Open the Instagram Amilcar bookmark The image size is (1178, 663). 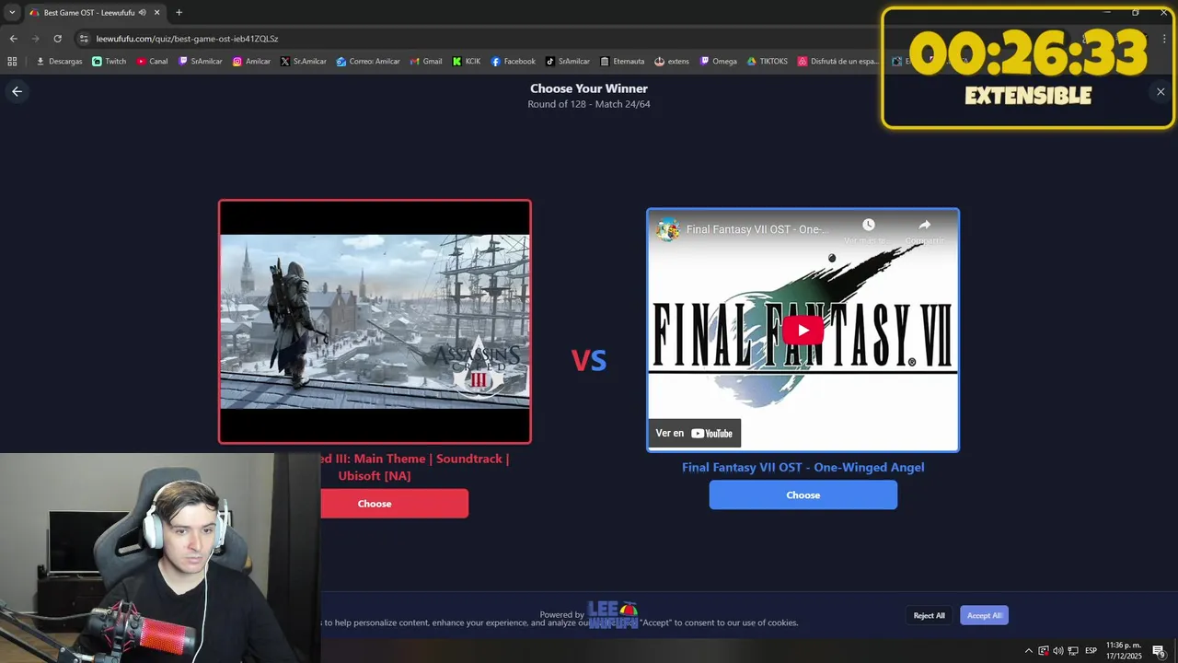point(251,61)
